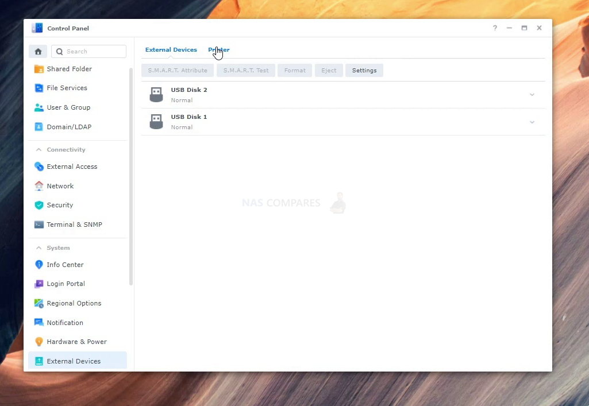Select the USB Disk 1 row name
Viewport: 589px width, 406px height.
[189, 117]
